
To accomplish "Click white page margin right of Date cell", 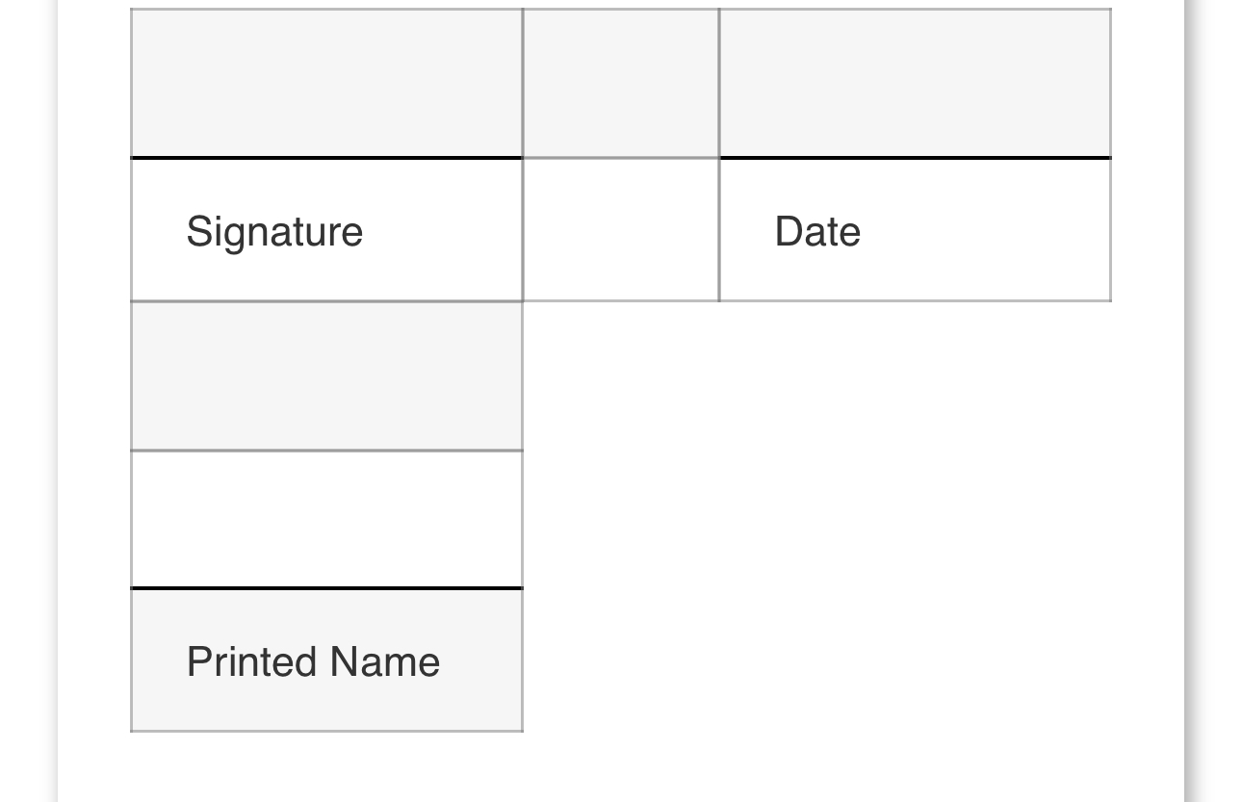I will [x=1148, y=231].
